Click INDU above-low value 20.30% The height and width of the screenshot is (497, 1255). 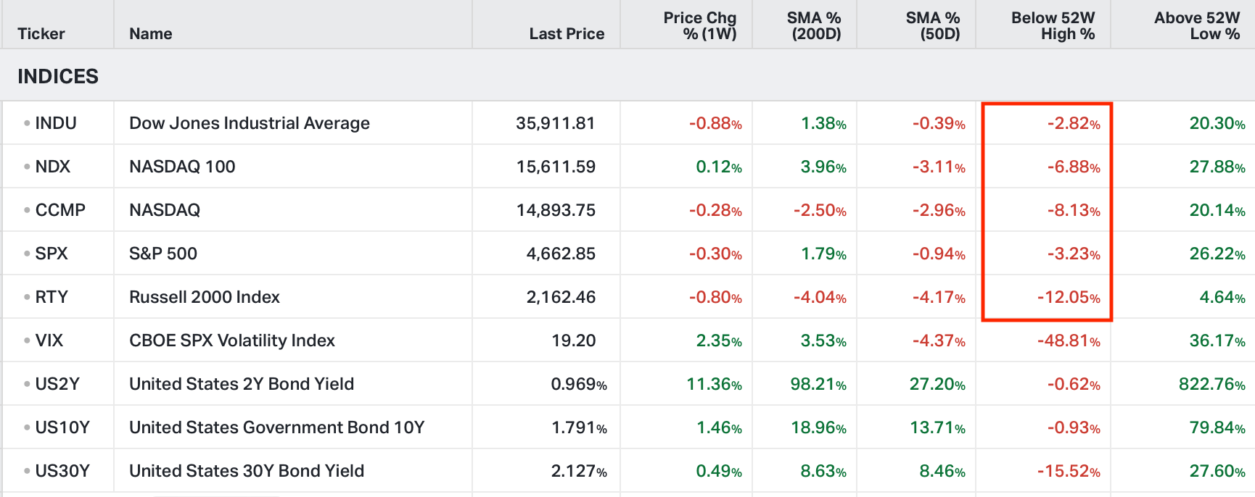click(x=1217, y=123)
